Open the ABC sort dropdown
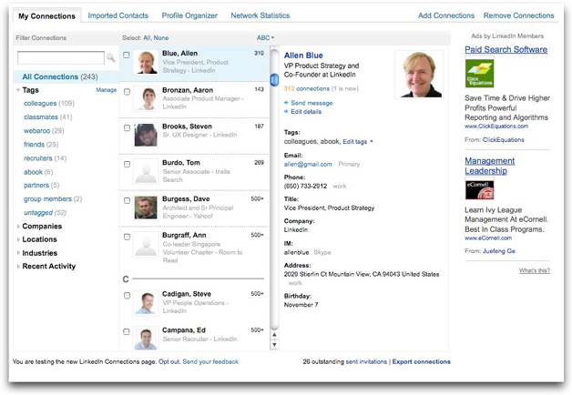Screen dimensions: 572x395 click(x=265, y=37)
